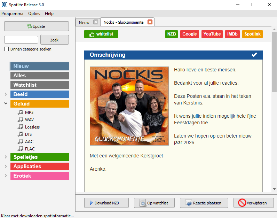The height and width of the screenshot is (218, 277).
Task: Collapse the Geluid category
Action: [x=6, y=103]
